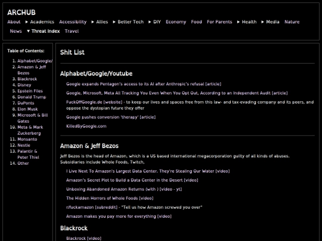Click the Alphabet/Google/Youtube section heading

pyautogui.click(x=96, y=73)
